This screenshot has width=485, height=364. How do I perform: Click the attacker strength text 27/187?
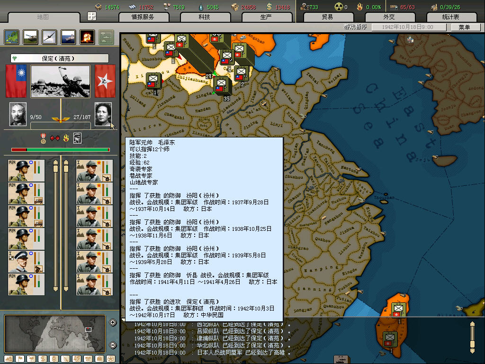coord(82,117)
